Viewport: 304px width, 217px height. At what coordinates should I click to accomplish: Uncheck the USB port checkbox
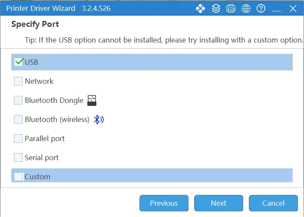point(18,62)
